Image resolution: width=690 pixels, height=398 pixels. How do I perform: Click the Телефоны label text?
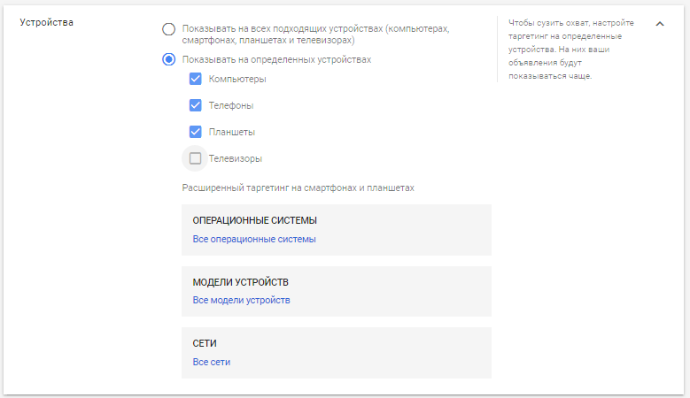pos(230,106)
